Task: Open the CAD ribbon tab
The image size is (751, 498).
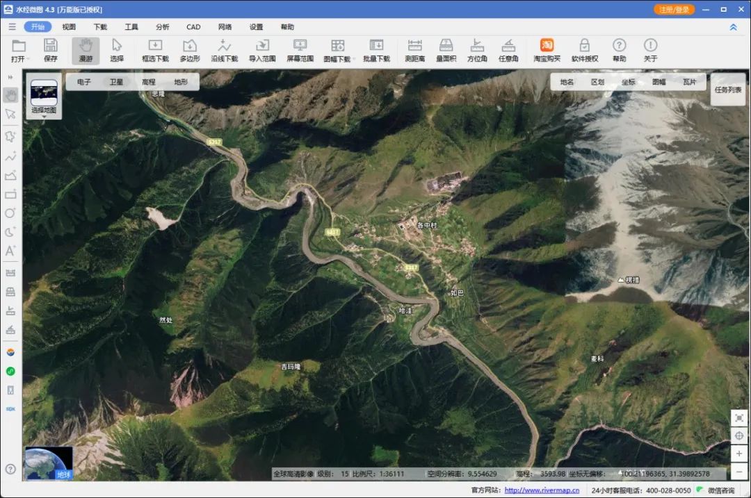Action: (x=193, y=27)
